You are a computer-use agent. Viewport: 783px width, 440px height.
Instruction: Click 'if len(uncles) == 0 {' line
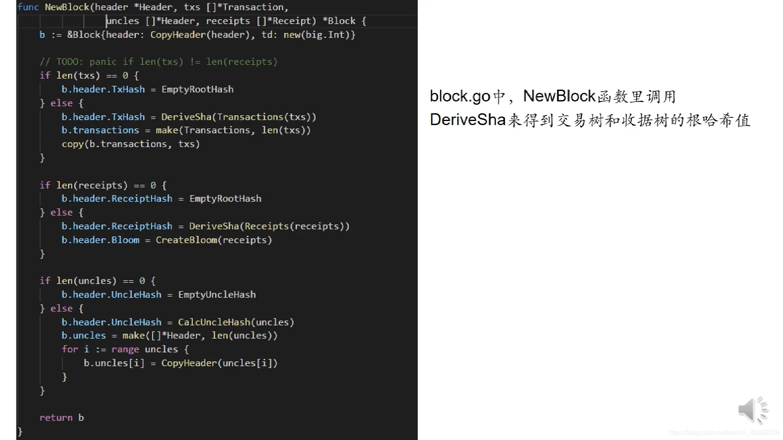pyautogui.click(x=97, y=281)
